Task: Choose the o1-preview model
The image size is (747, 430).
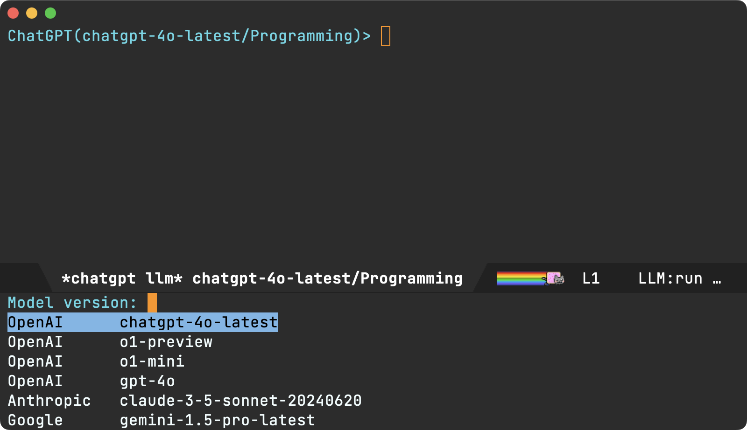Action: [x=166, y=342]
